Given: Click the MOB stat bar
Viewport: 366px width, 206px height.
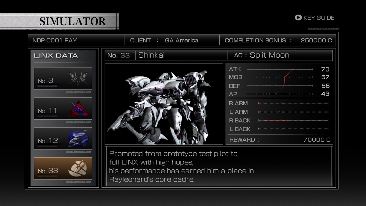Looking at the screenshot, I should [x=280, y=78].
